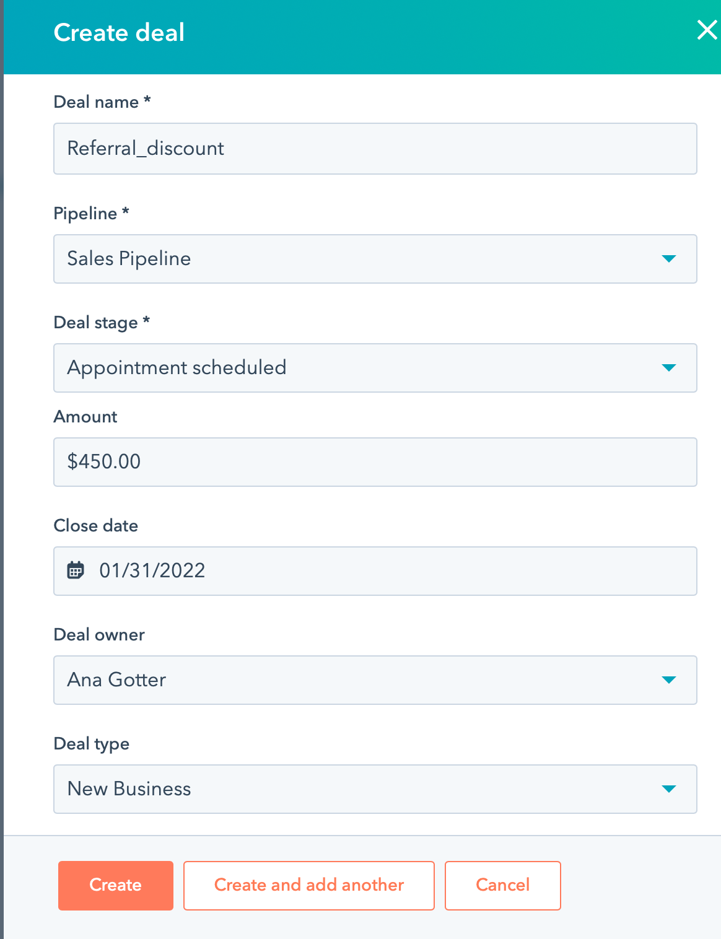
Task: Cancel the deal creation
Action: pos(502,885)
